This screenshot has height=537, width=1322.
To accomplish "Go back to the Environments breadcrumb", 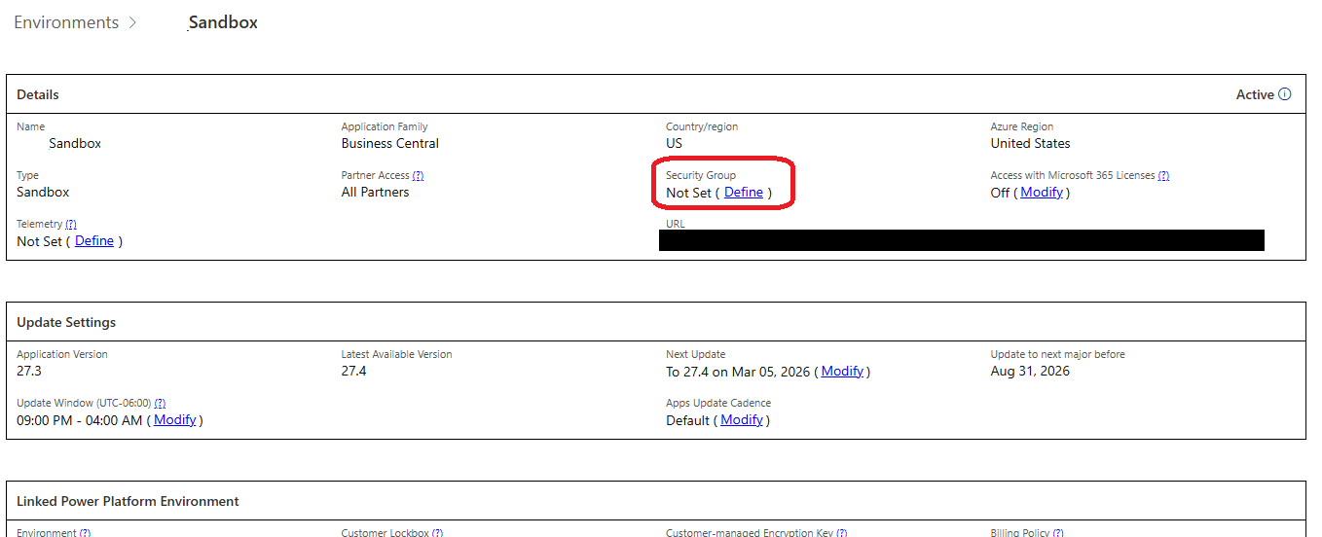I will click(66, 22).
